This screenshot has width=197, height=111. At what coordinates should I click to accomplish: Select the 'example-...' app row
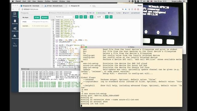pyautogui.click(x=36, y=26)
